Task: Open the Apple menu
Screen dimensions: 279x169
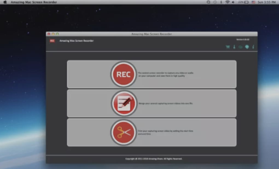Action: point(5,2)
